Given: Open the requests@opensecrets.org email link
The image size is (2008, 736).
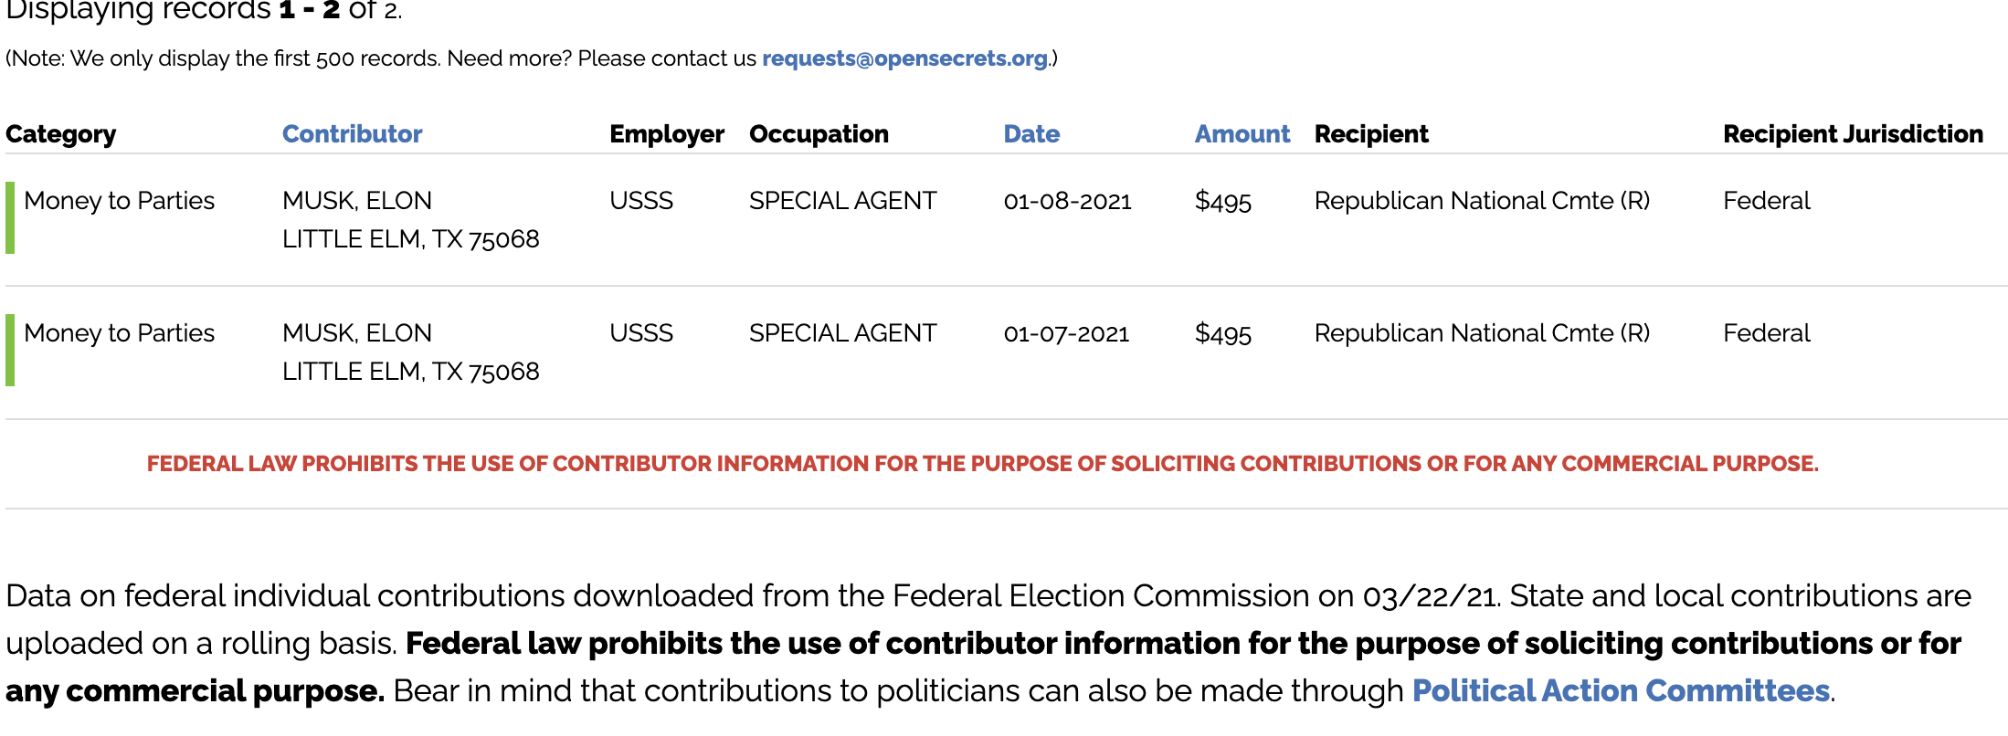Looking at the screenshot, I should click(x=905, y=58).
